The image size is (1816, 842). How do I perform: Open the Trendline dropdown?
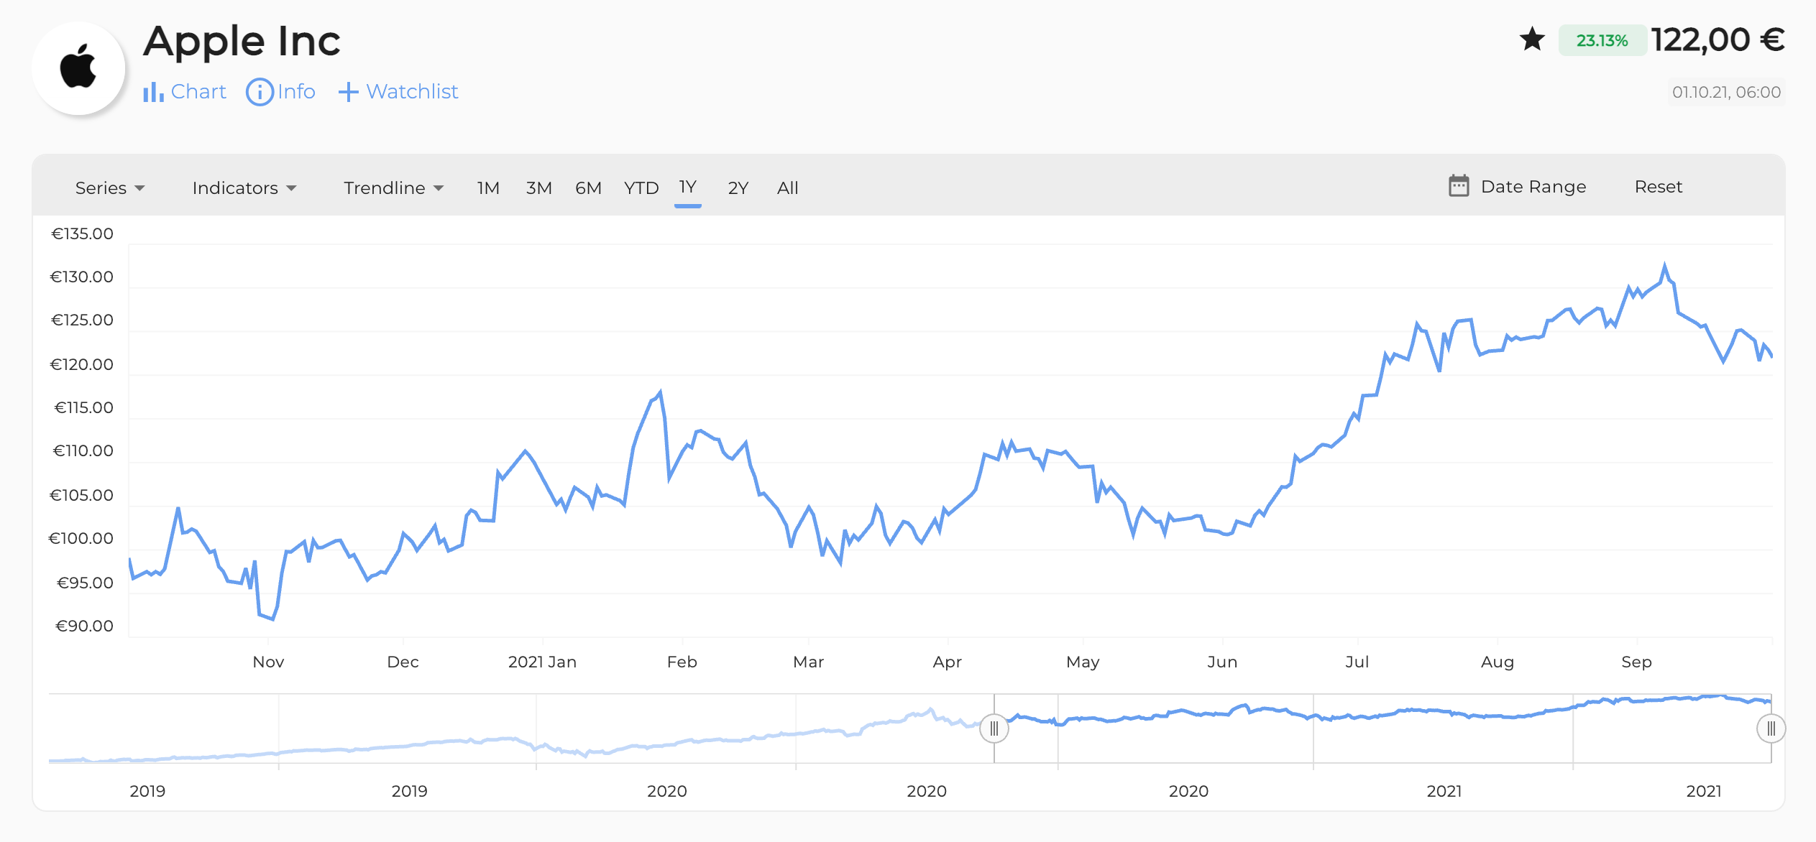[x=393, y=188]
